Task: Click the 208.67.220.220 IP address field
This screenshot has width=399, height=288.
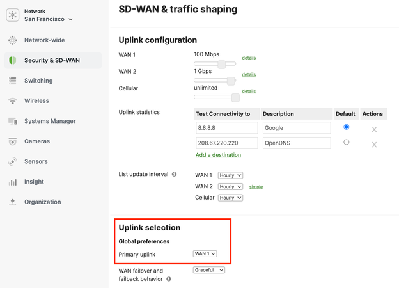Action: pyautogui.click(x=226, y=143)
